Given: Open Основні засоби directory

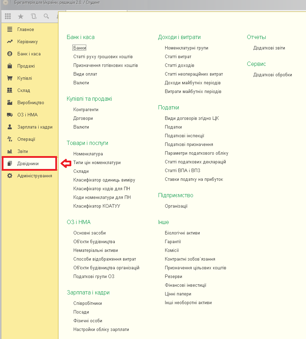Looking at the screenshot, I should 90,233.
